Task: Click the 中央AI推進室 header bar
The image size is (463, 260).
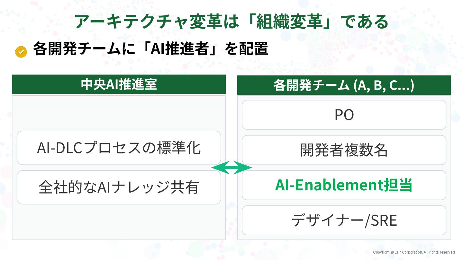Action: pyautogui.click(x=119, y=85)
